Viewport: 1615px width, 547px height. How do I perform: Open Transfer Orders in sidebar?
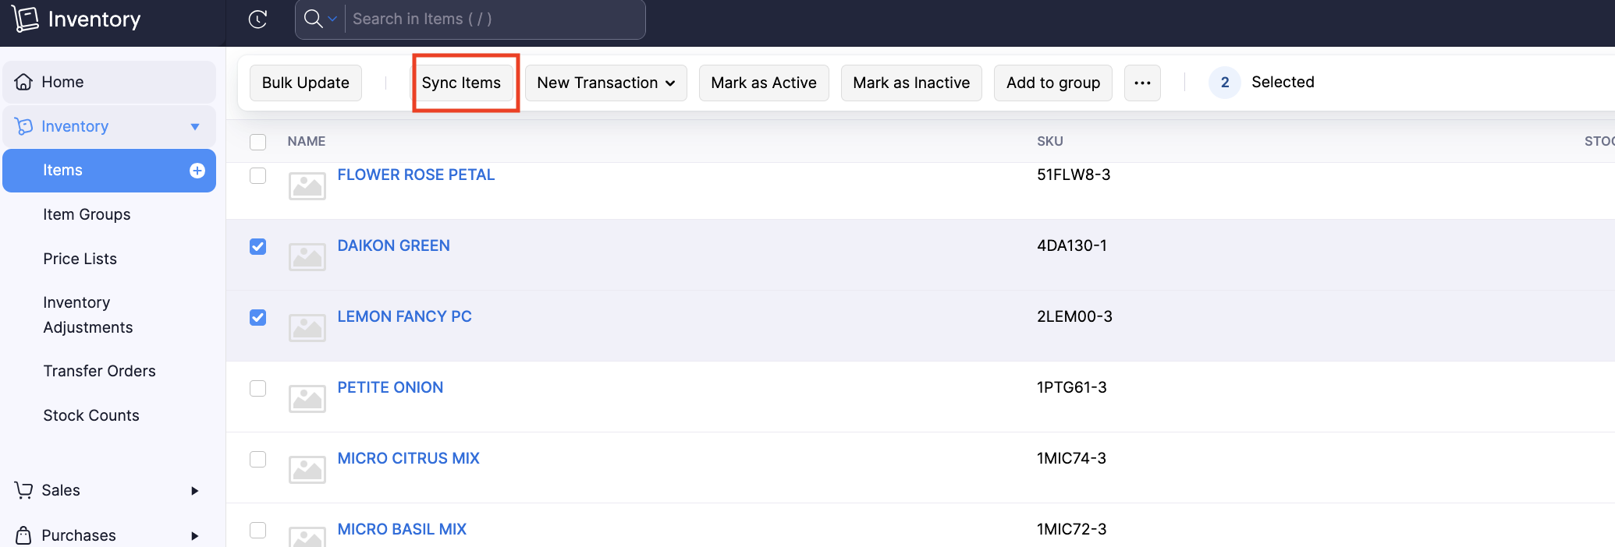pos(99,371)
